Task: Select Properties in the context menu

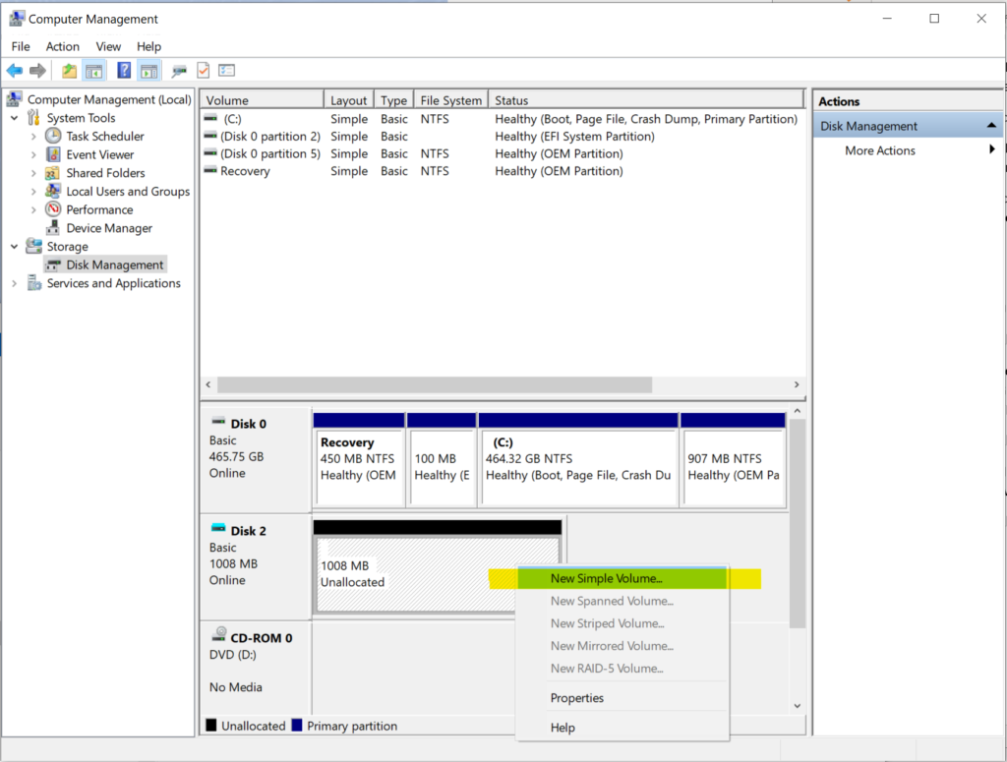Action: [577, 698]
